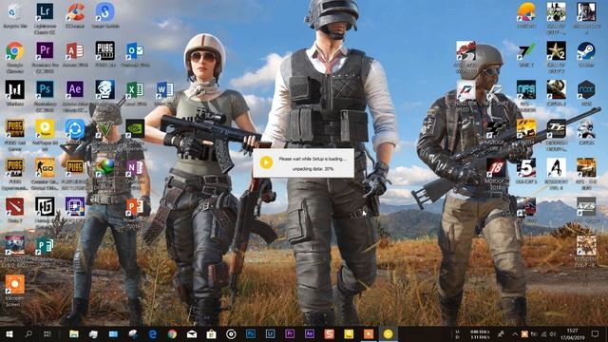Open the Windows Start menu

pyautogui.click(x=9, y=333)
